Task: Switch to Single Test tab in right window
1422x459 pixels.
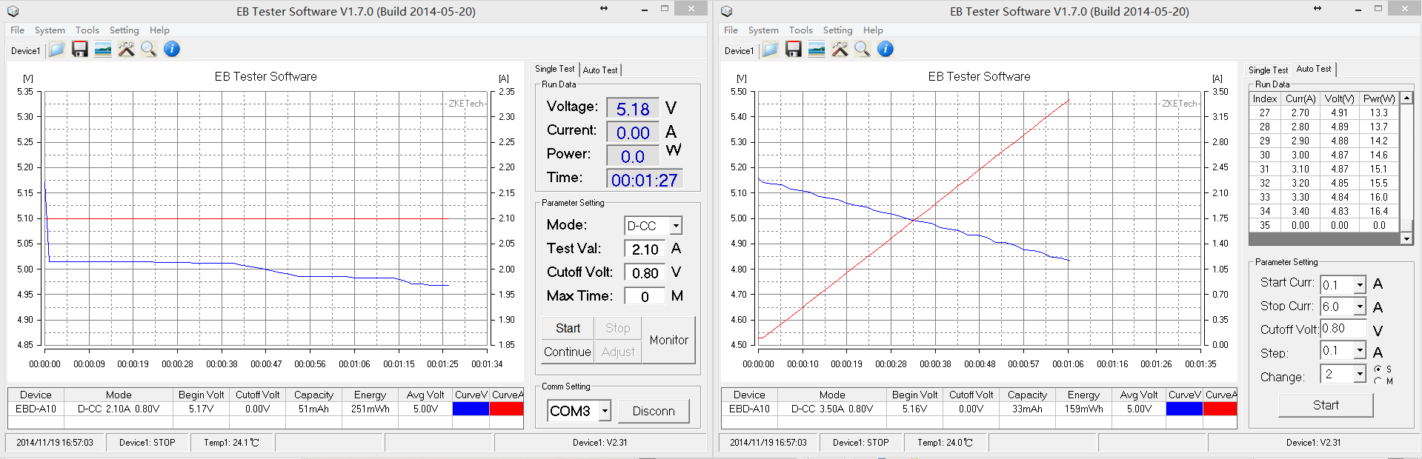Action: pyautogui.click(x=1268, y=70)
